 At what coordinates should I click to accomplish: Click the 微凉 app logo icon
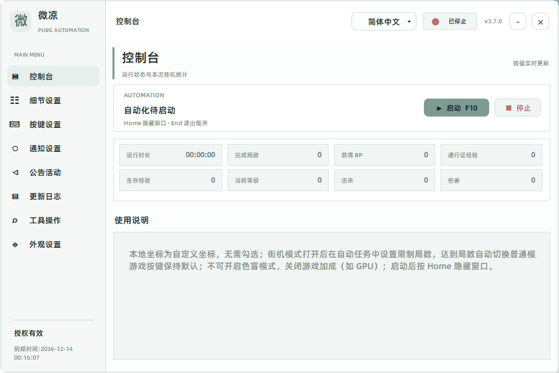coord(21,21)
